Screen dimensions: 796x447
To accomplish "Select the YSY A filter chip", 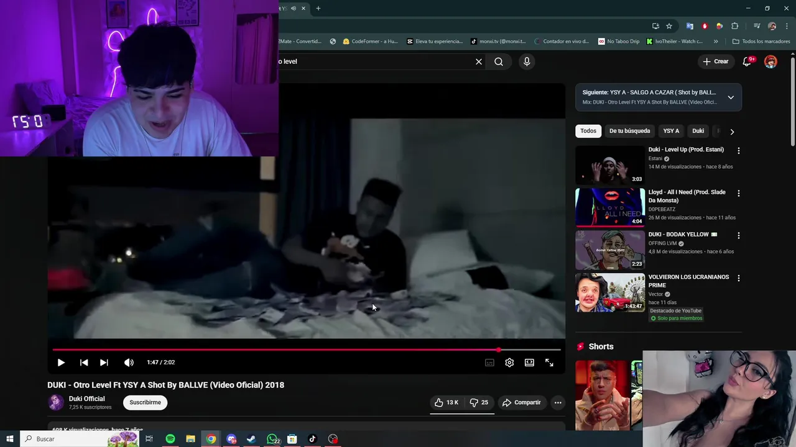I will (x=671, y=131).
